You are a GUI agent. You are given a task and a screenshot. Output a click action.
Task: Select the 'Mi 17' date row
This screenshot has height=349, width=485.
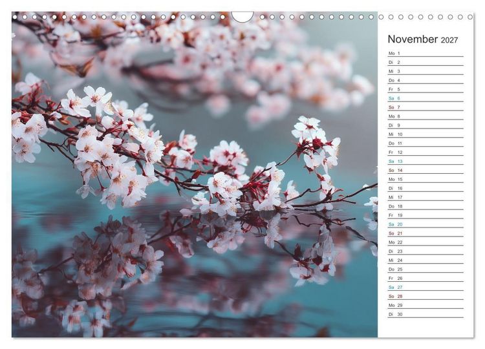point(426,197)
